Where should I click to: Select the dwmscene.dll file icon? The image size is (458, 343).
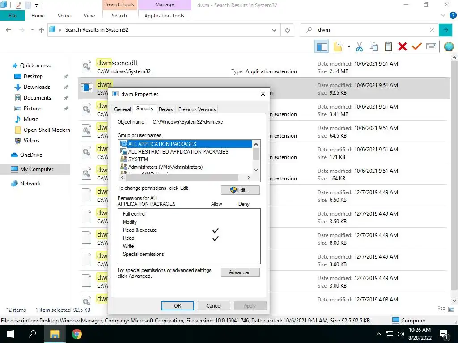click(x=86, y=66)
